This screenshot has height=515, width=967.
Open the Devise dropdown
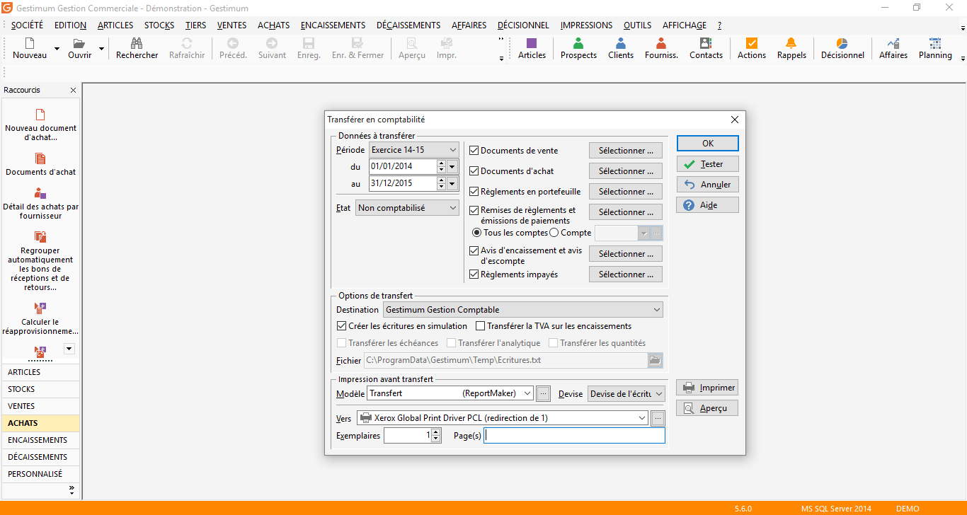tap(626, 394)
